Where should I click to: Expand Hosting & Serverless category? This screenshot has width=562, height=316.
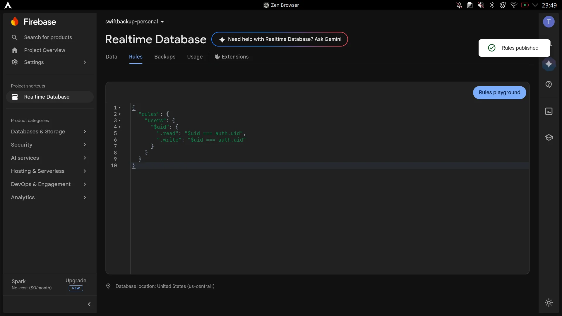(x=85, y=171)
